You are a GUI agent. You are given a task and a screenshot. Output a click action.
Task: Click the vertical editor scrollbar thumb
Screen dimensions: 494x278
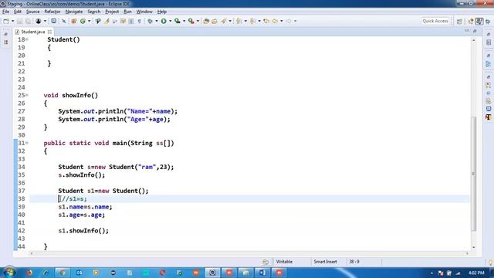pos(473,174)
